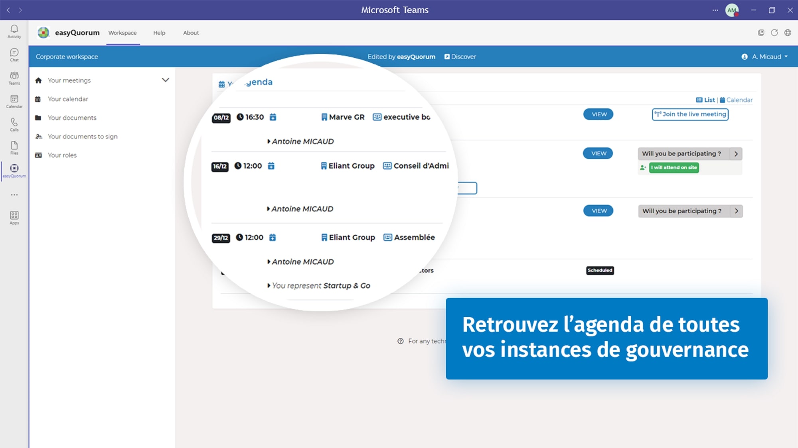
Task: Select the easyQuorum app in Teams sidebar
Action: (x=14, y=171)
